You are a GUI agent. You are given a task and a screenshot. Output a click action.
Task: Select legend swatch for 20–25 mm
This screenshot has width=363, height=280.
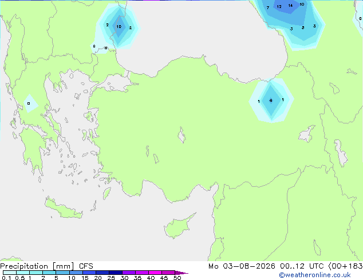coord(102,273)
